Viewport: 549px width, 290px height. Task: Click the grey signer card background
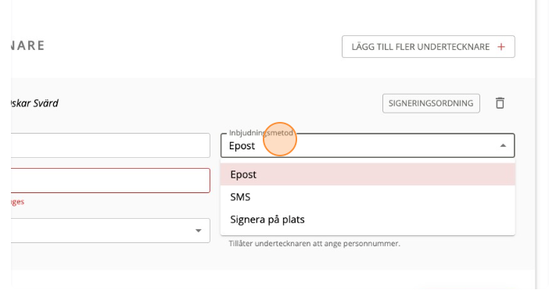point(273,259)
